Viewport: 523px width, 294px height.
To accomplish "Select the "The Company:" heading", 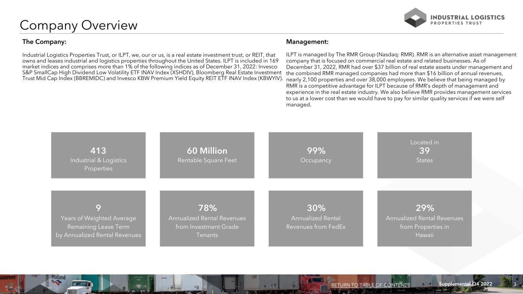I will [x=44, y=42].
